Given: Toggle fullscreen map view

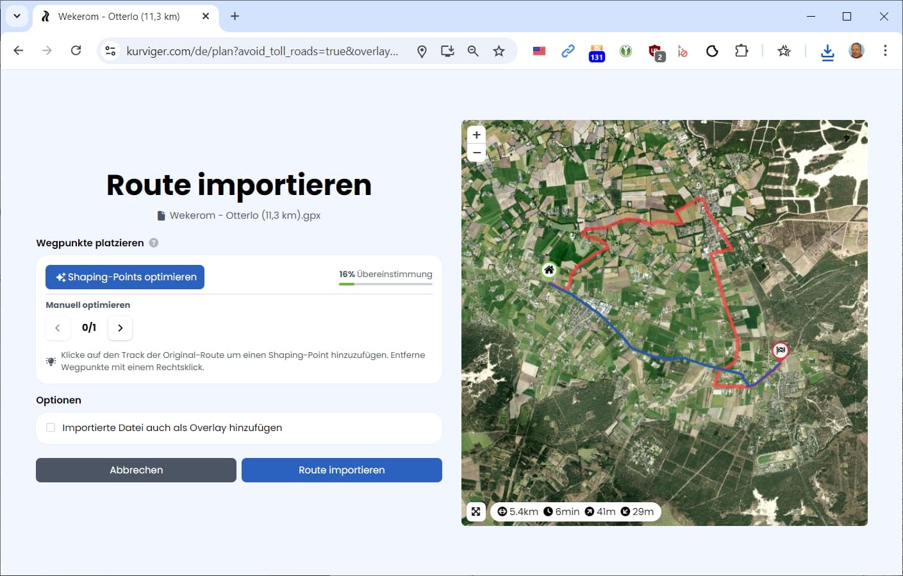Looking at the screenshot, I should point(476,511).
